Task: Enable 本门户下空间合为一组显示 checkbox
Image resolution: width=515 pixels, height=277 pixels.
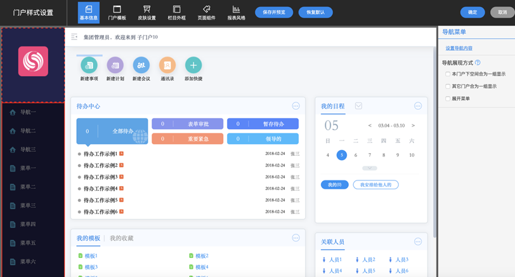Action: (x=448, y=74)
